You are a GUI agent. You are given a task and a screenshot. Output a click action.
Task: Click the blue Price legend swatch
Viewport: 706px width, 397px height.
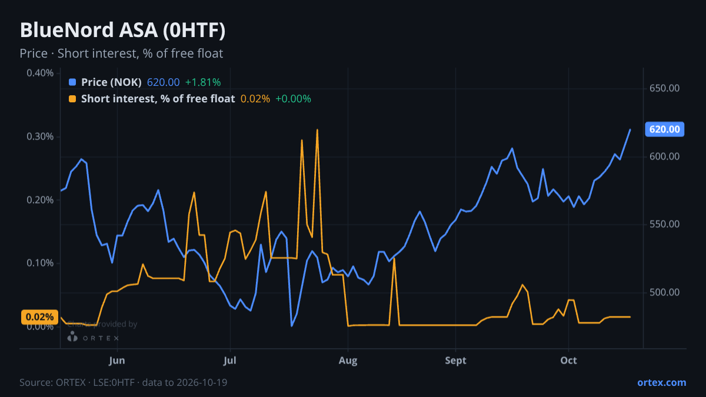[x=72, y=82]
